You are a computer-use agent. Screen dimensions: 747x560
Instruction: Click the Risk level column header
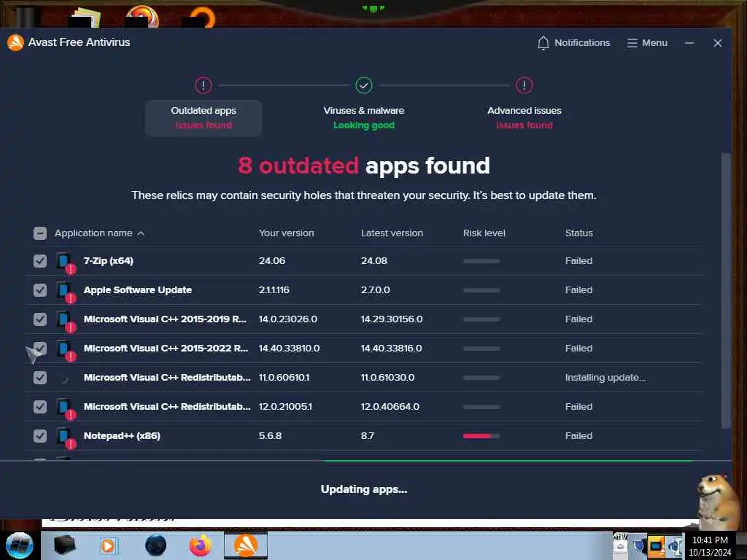[484, 233]
